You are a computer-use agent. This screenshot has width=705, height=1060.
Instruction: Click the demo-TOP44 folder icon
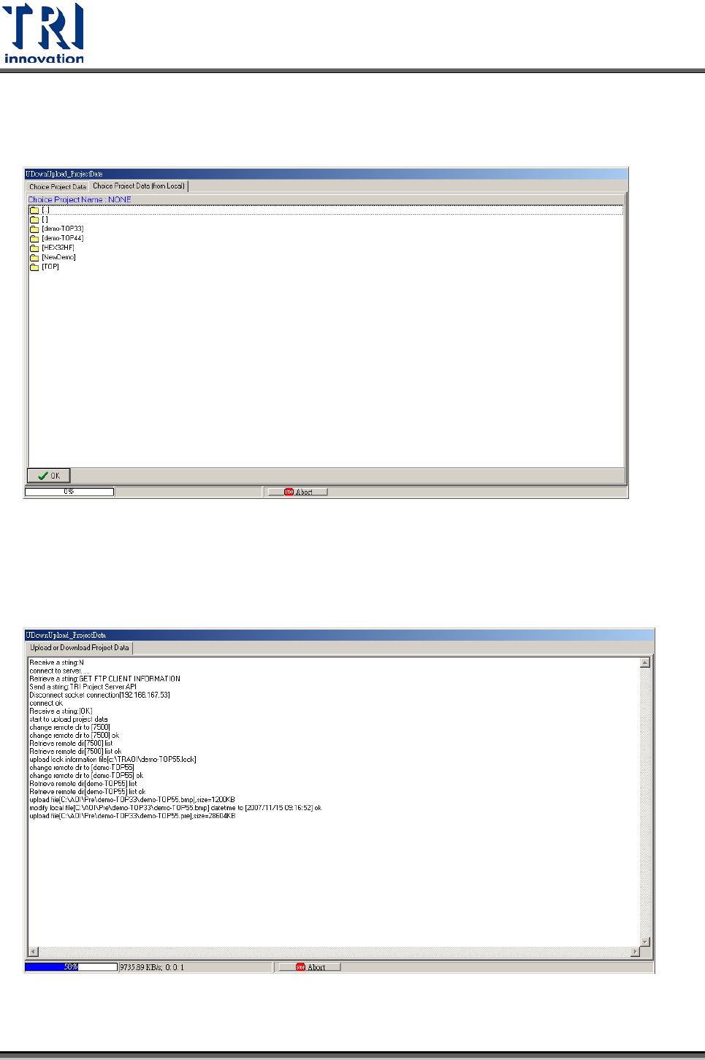34,238
